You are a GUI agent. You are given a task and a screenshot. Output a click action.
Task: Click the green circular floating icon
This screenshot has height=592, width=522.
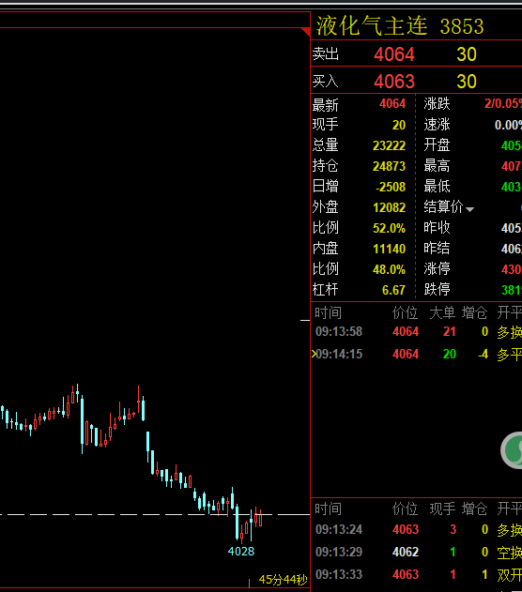(513, 450)
